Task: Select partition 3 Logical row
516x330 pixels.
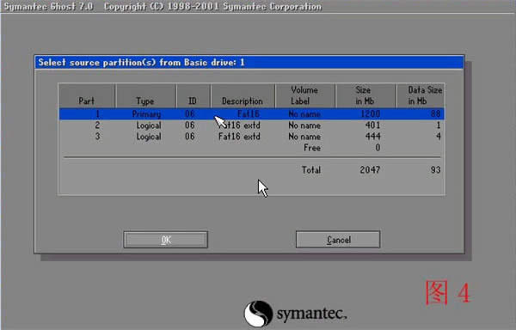Action: point(252,137)
